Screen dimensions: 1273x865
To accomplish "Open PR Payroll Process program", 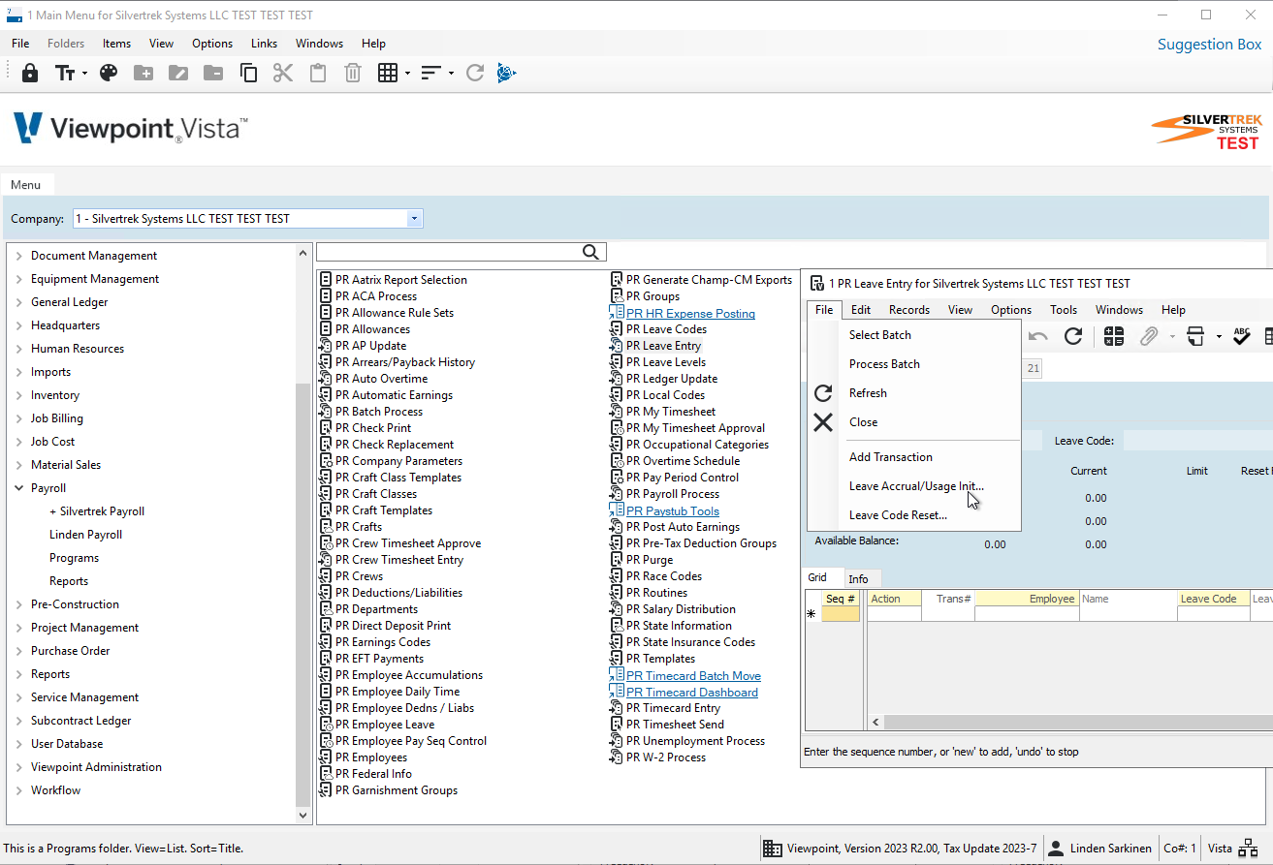I will pos(672,494).
